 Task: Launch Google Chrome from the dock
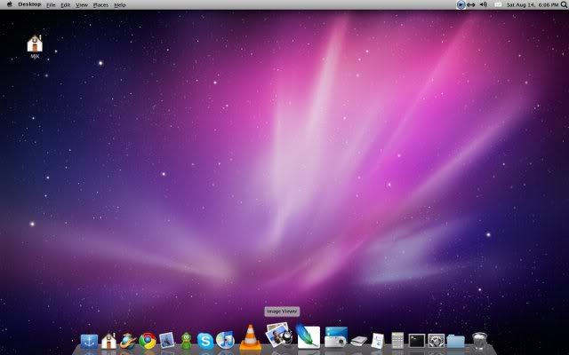(148, 340)
